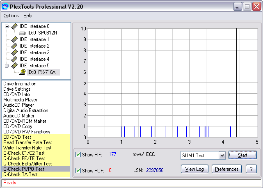Collapse the IDE Interface 0 node
This screenshot has width=263, height=188.
click(x=7, y=26)
